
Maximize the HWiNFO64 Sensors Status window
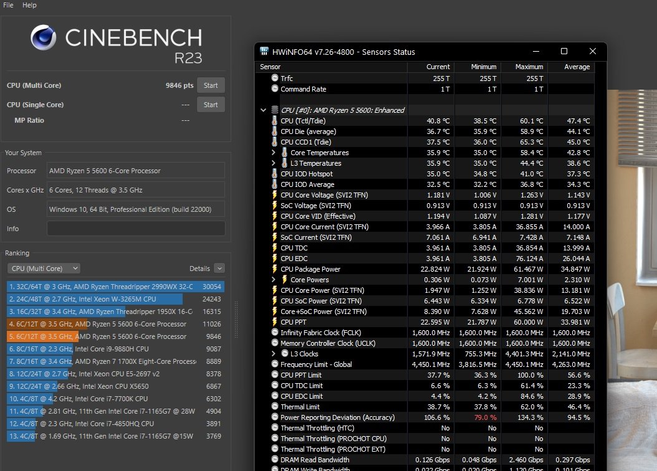[x=564, y=51]
